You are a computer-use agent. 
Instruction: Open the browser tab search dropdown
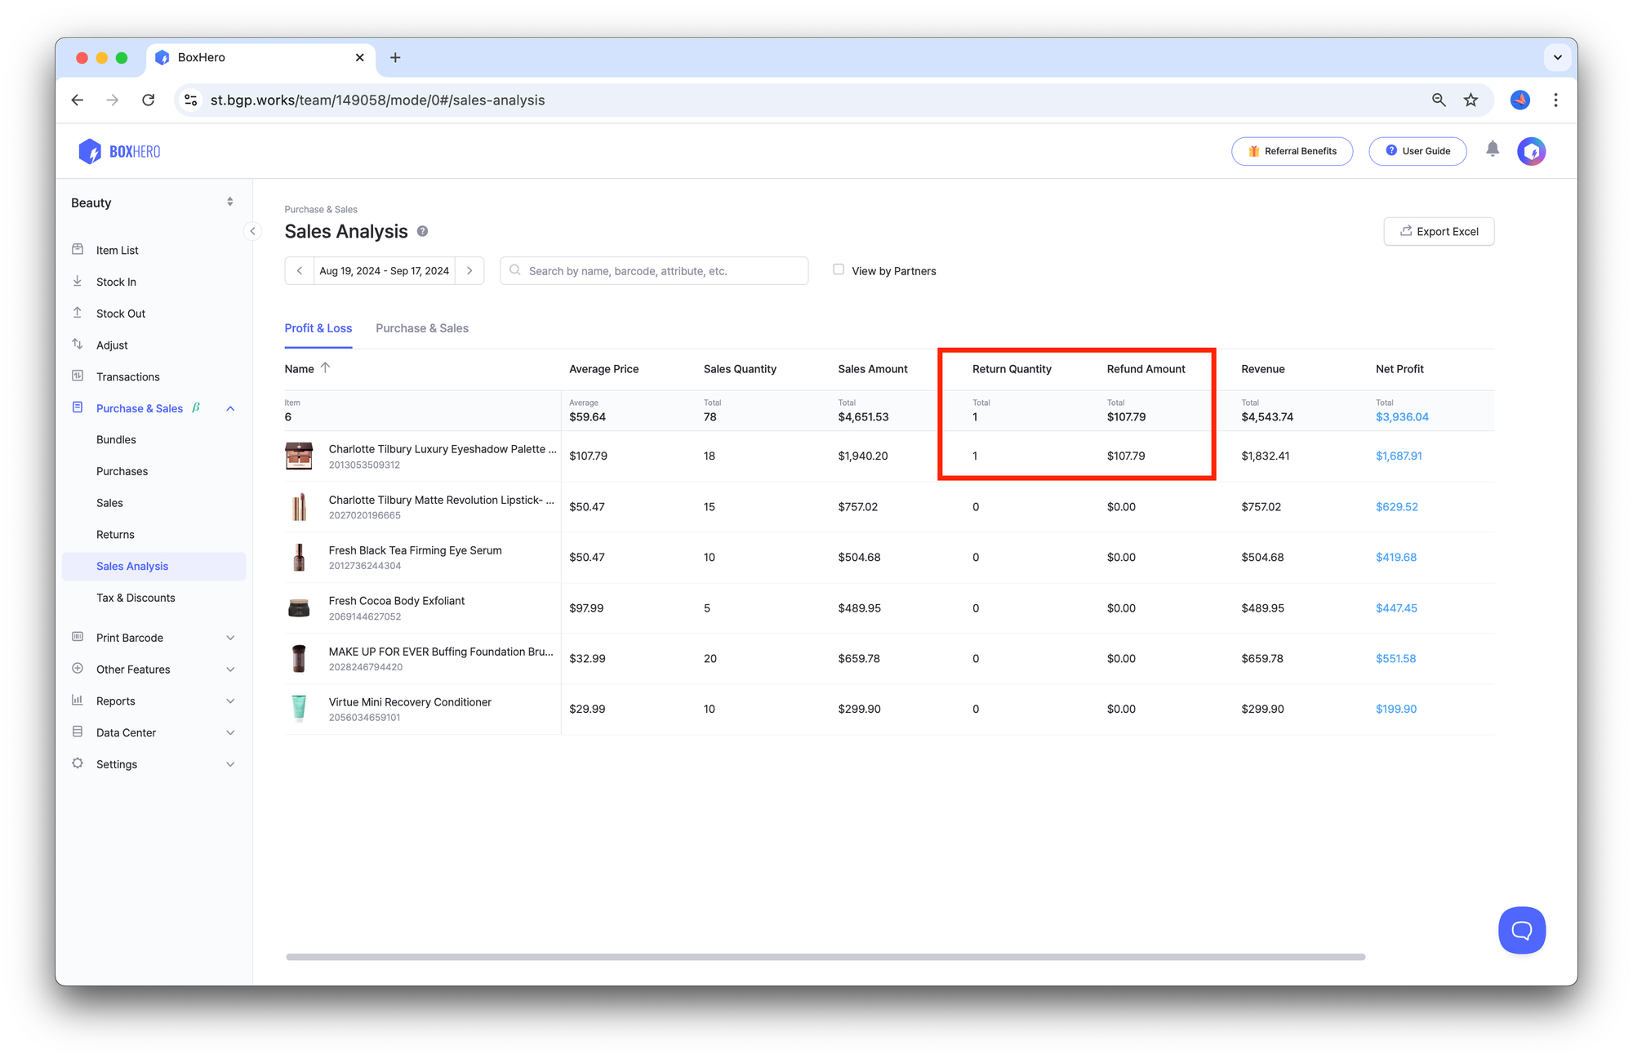click(x=1557, y=57)
